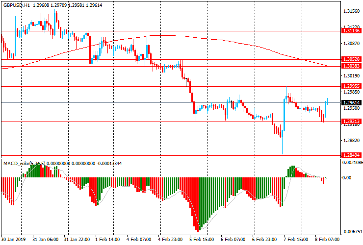Select the current price label 1.29614
The width and height of the screenshot is (363, 245).
click(x=351, y=102)
